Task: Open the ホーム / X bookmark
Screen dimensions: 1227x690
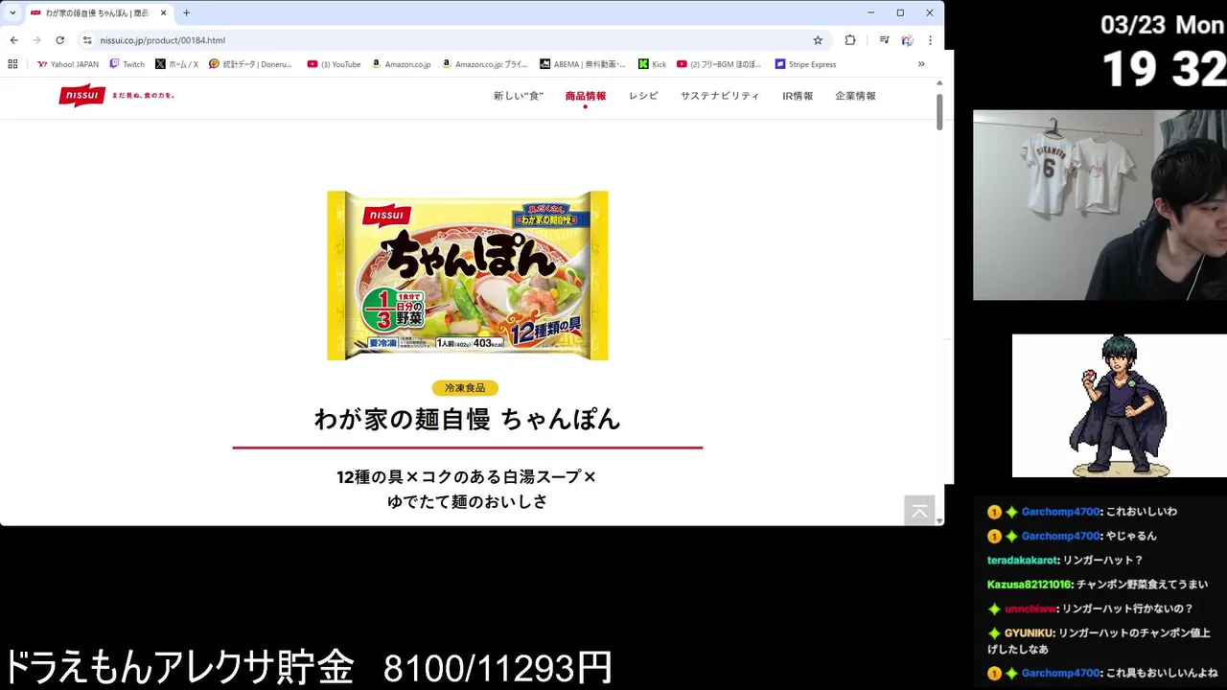Action: coord(176,64)
